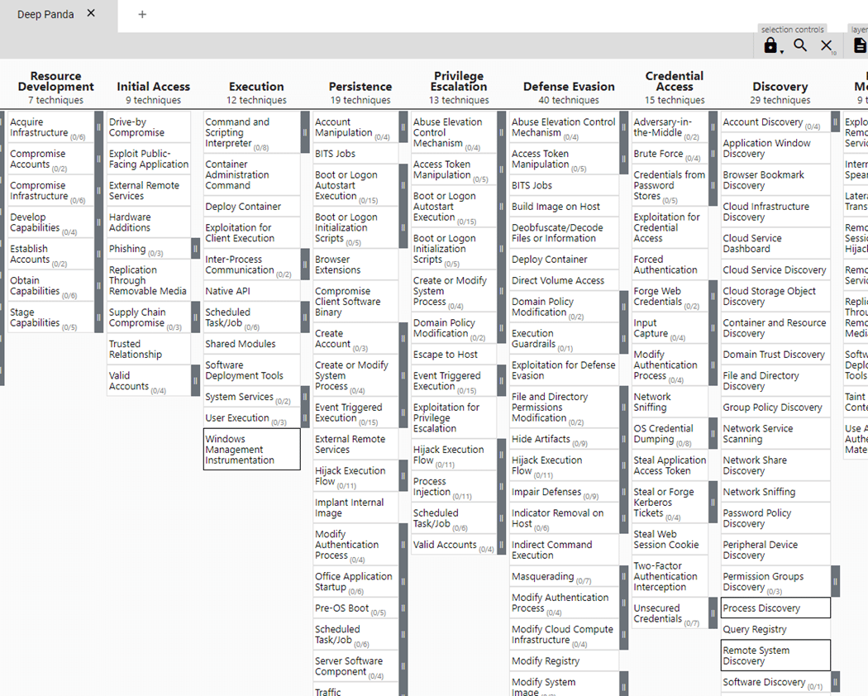Close the Deep Panda layer tab
Viewport: 868px width, 696px height.
click(91, 13)
